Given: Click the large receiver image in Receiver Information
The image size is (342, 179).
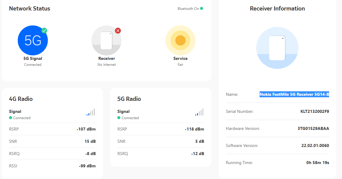Looking at the screenshot, I should tap(277, 48).
